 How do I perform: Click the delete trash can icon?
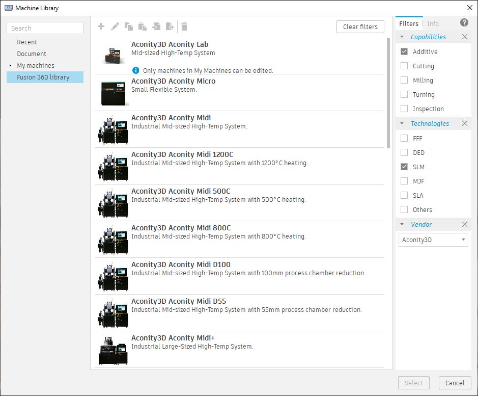click(184, 27)
